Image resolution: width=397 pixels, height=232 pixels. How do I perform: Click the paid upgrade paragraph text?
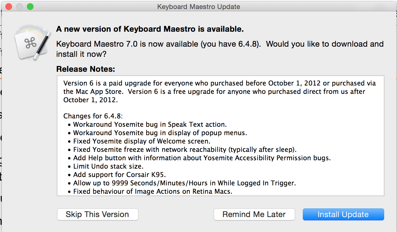[x=219, y=91]
